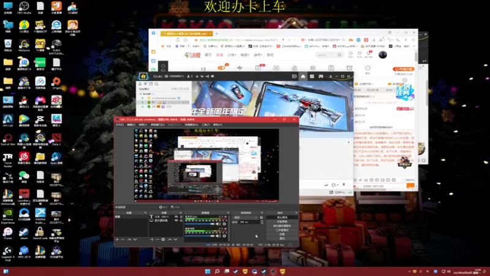Open Dota 2 desktop icon
490x276 pixels.
(x=56, y=139)
